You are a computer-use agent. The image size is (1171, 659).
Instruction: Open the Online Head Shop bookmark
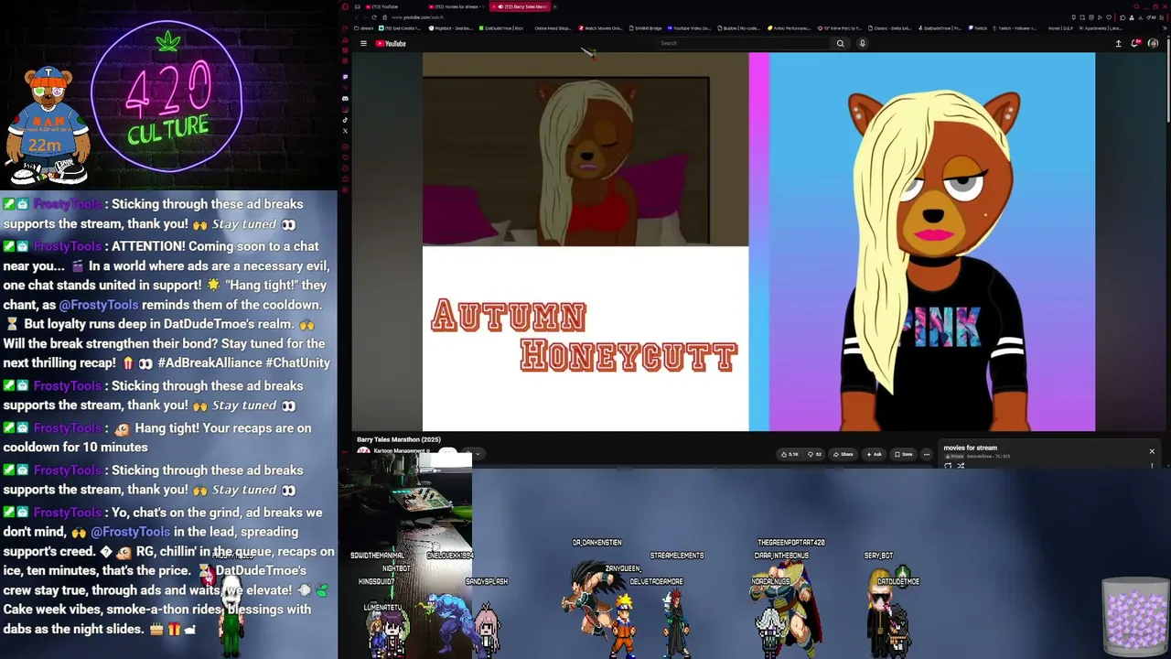[x=552, y=28]
